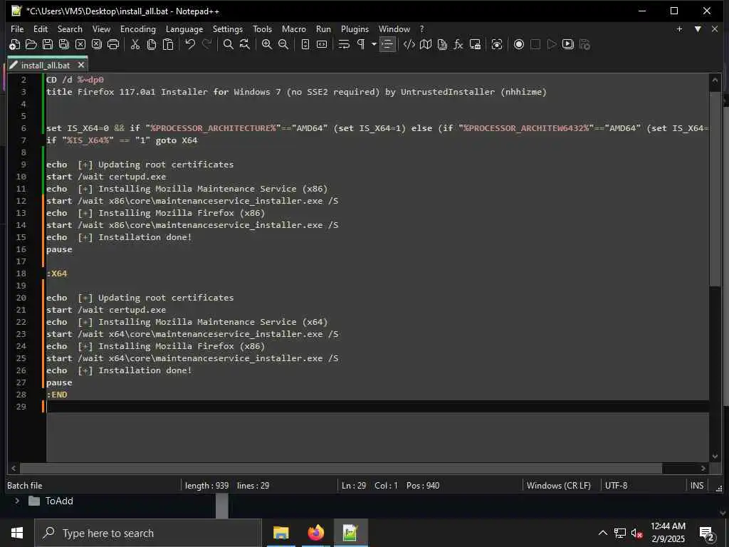Click the Close All toolbar icon
729x547 pixels.
(x=97, y=44)
